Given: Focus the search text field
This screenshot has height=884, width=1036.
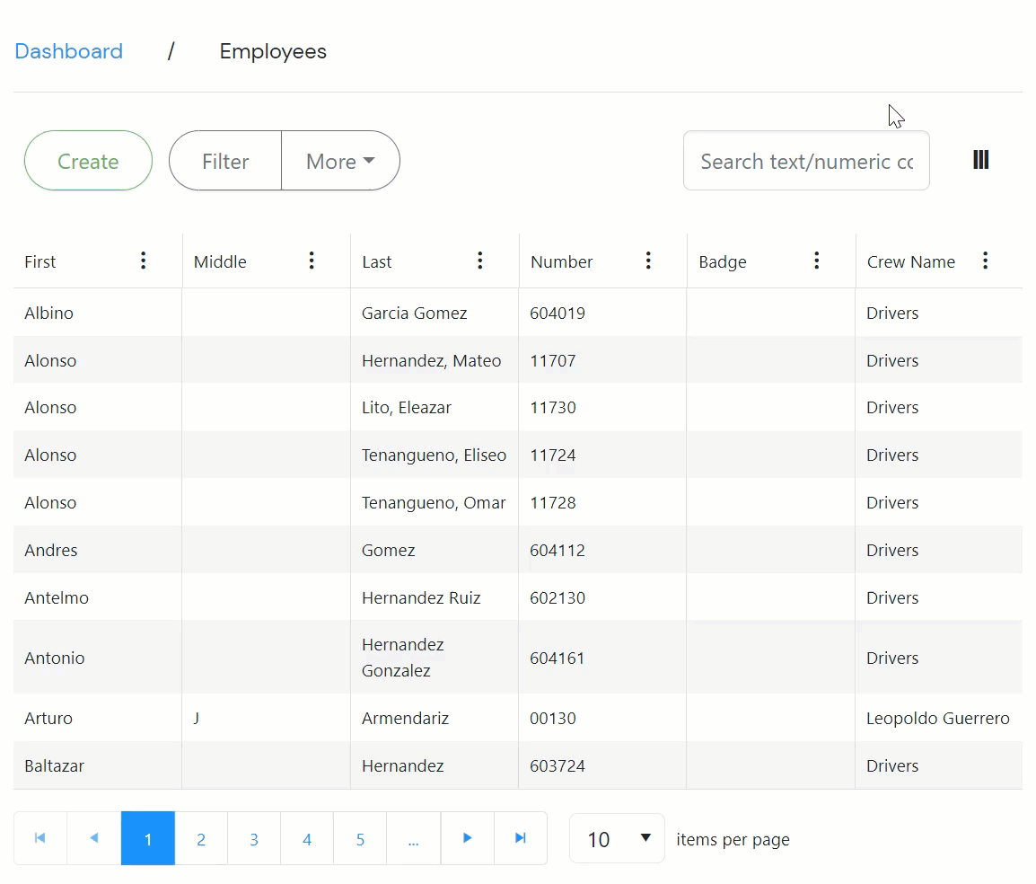Looking at the screenshot, I should (x=806, y=161).
